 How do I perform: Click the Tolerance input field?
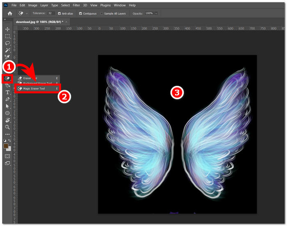pos(51,14)
